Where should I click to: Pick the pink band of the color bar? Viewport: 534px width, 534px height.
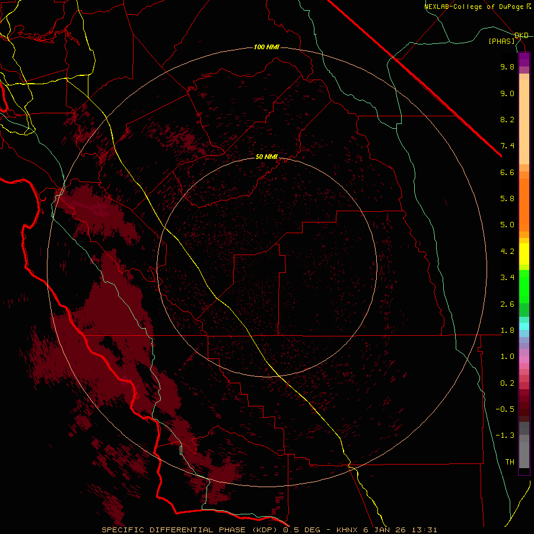[524, 360]
